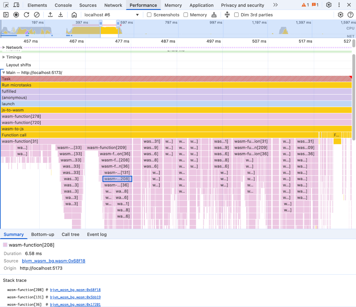
Task: Enable the Screenshots checkbox
Action: coord(149,15)
